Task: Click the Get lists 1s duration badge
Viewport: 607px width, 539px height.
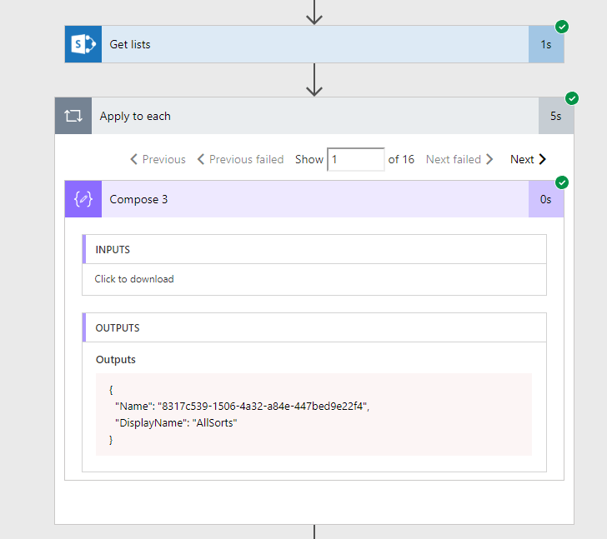Action: point(546,44)
